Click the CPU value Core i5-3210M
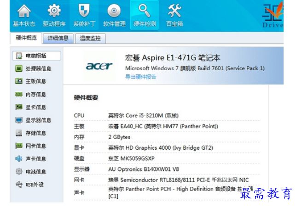The image size is (296, 208). point(143,115)
